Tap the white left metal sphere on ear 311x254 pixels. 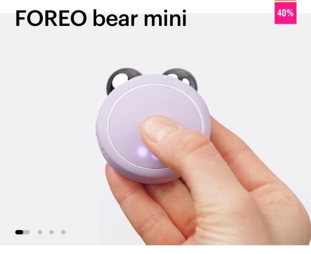click(120, 80)
